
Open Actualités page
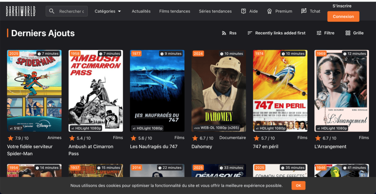coord(141,11)
